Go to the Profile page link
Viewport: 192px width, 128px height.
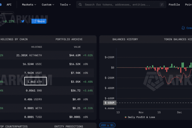[174, 5]
